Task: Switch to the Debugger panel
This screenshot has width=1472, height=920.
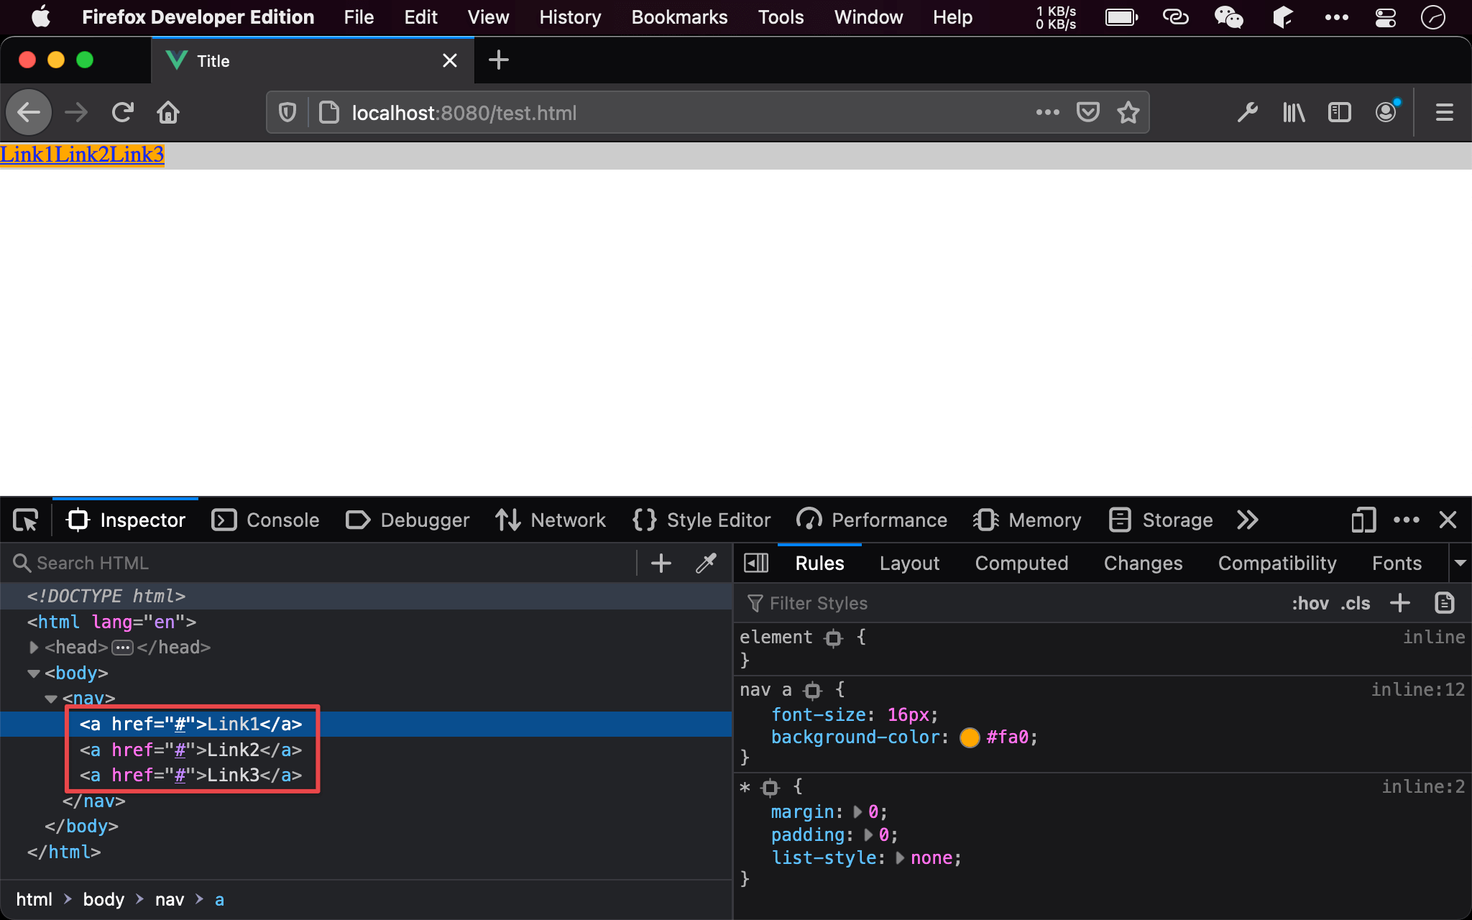Action: tap(407, 520)
